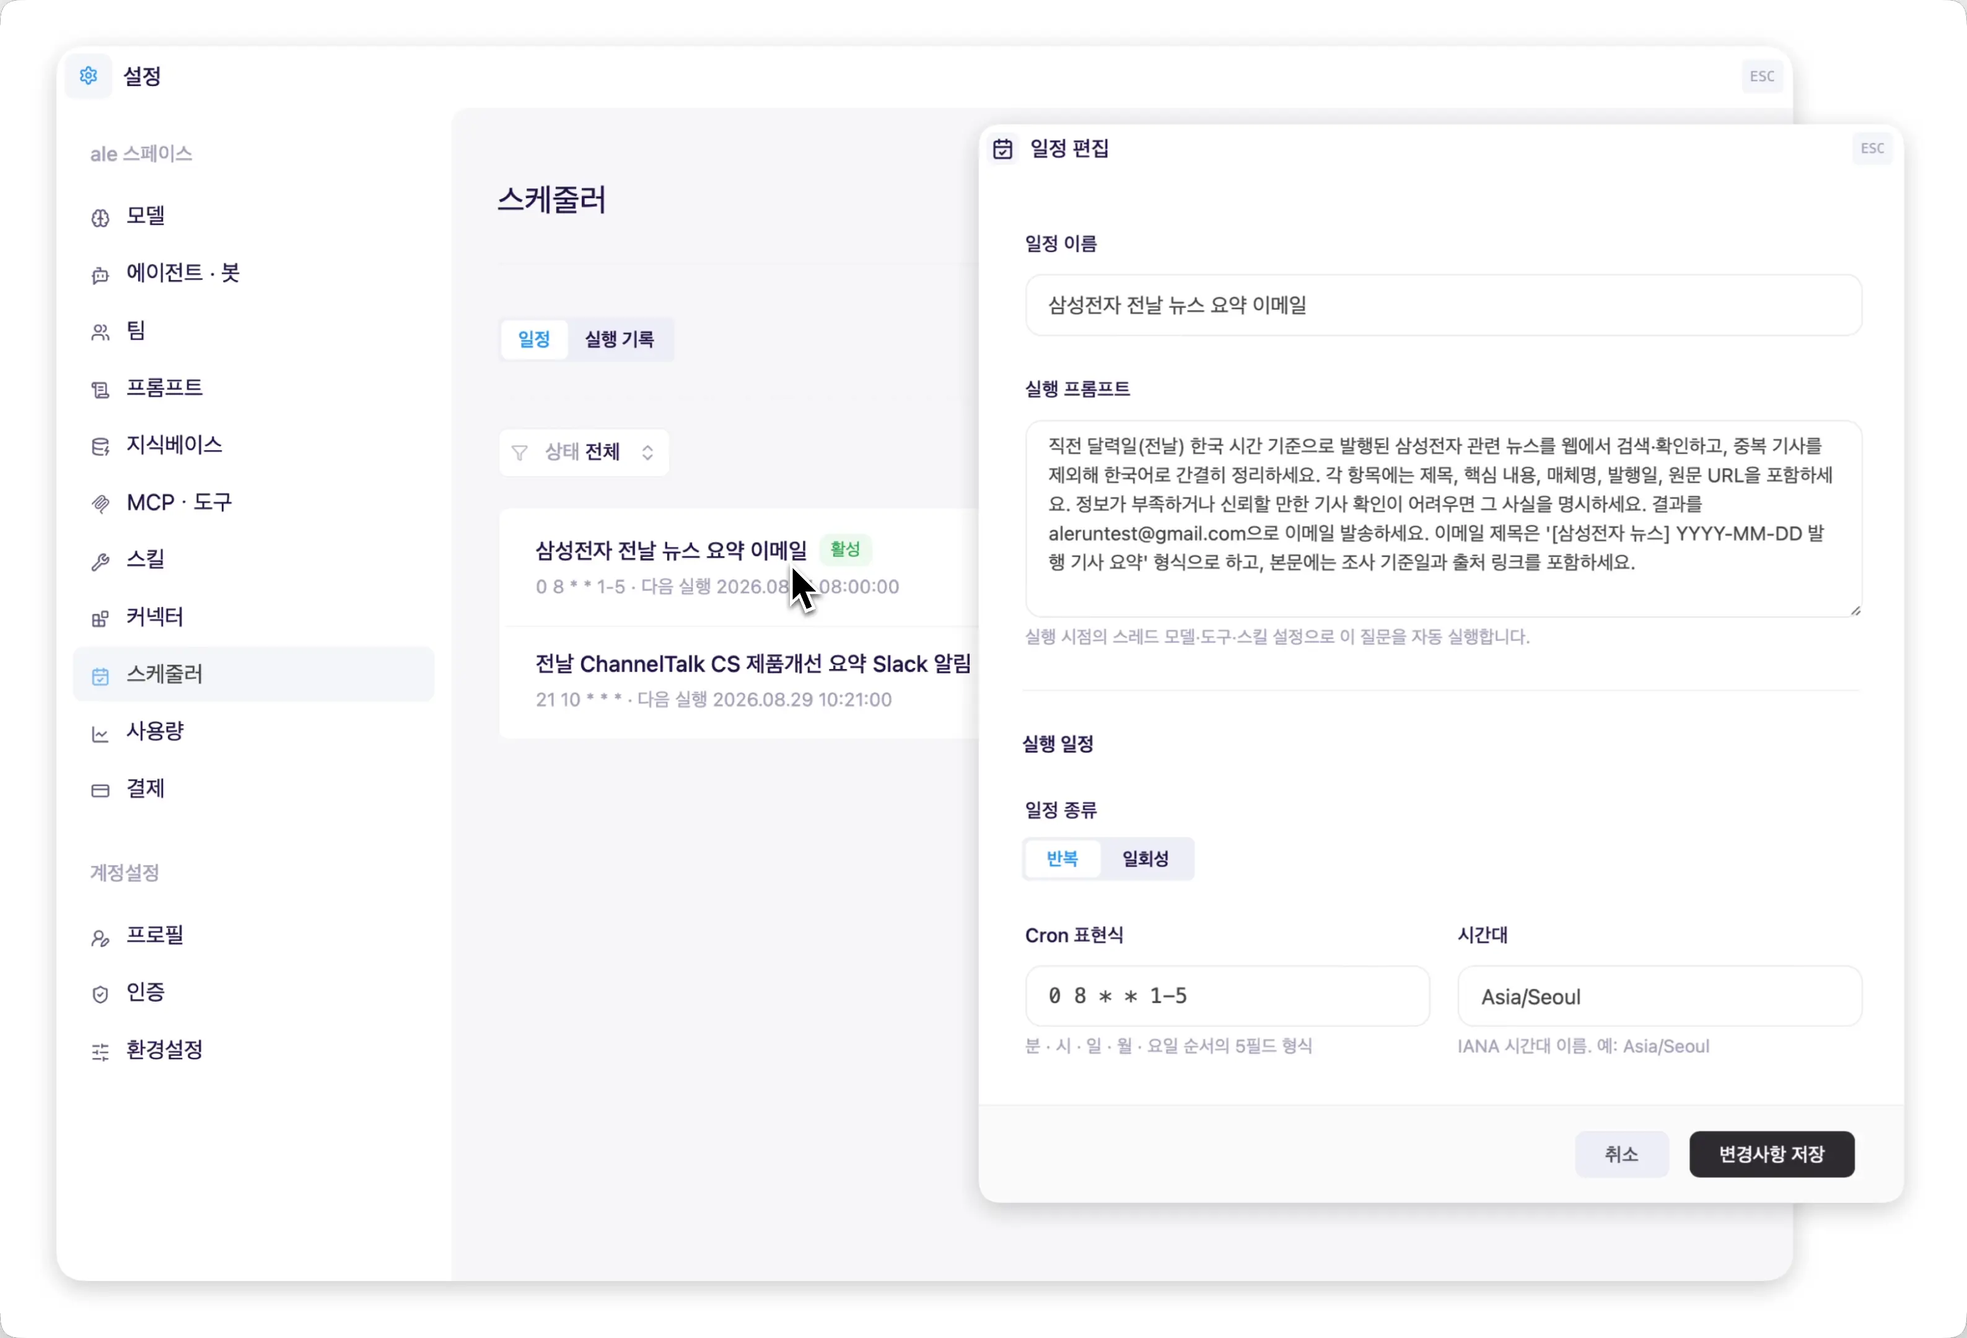
Task: Switch to the 실행 기록 tab
Action: [x=620, y=339]
